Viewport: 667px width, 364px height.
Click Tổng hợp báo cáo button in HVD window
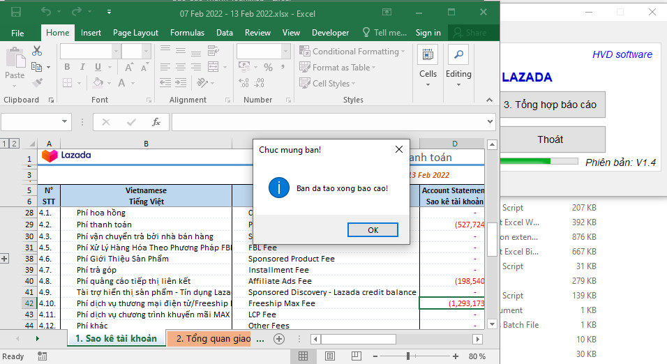(x=552, y=105)
